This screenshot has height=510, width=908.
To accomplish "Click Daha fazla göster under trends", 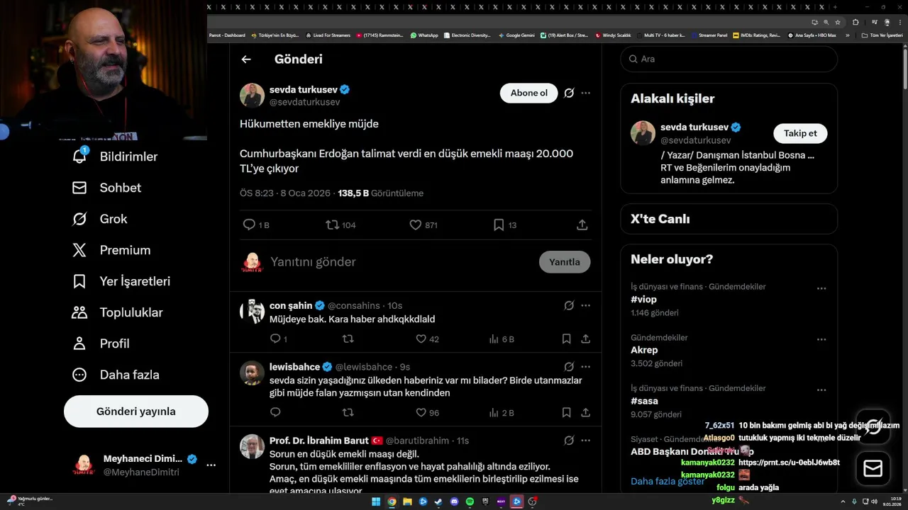I will click(668, 482).
